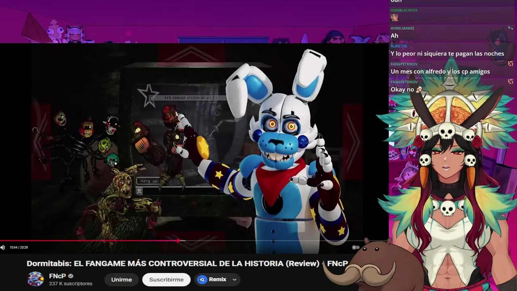The width and height of the screenshot is (517, 291).
Task: Click the badge beside the 'Okay no' message
Action: coord(511,82)
